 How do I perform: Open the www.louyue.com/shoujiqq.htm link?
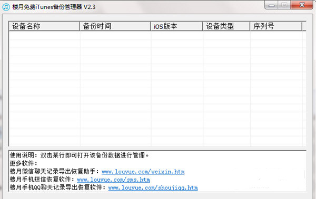[x=153, y=187]
